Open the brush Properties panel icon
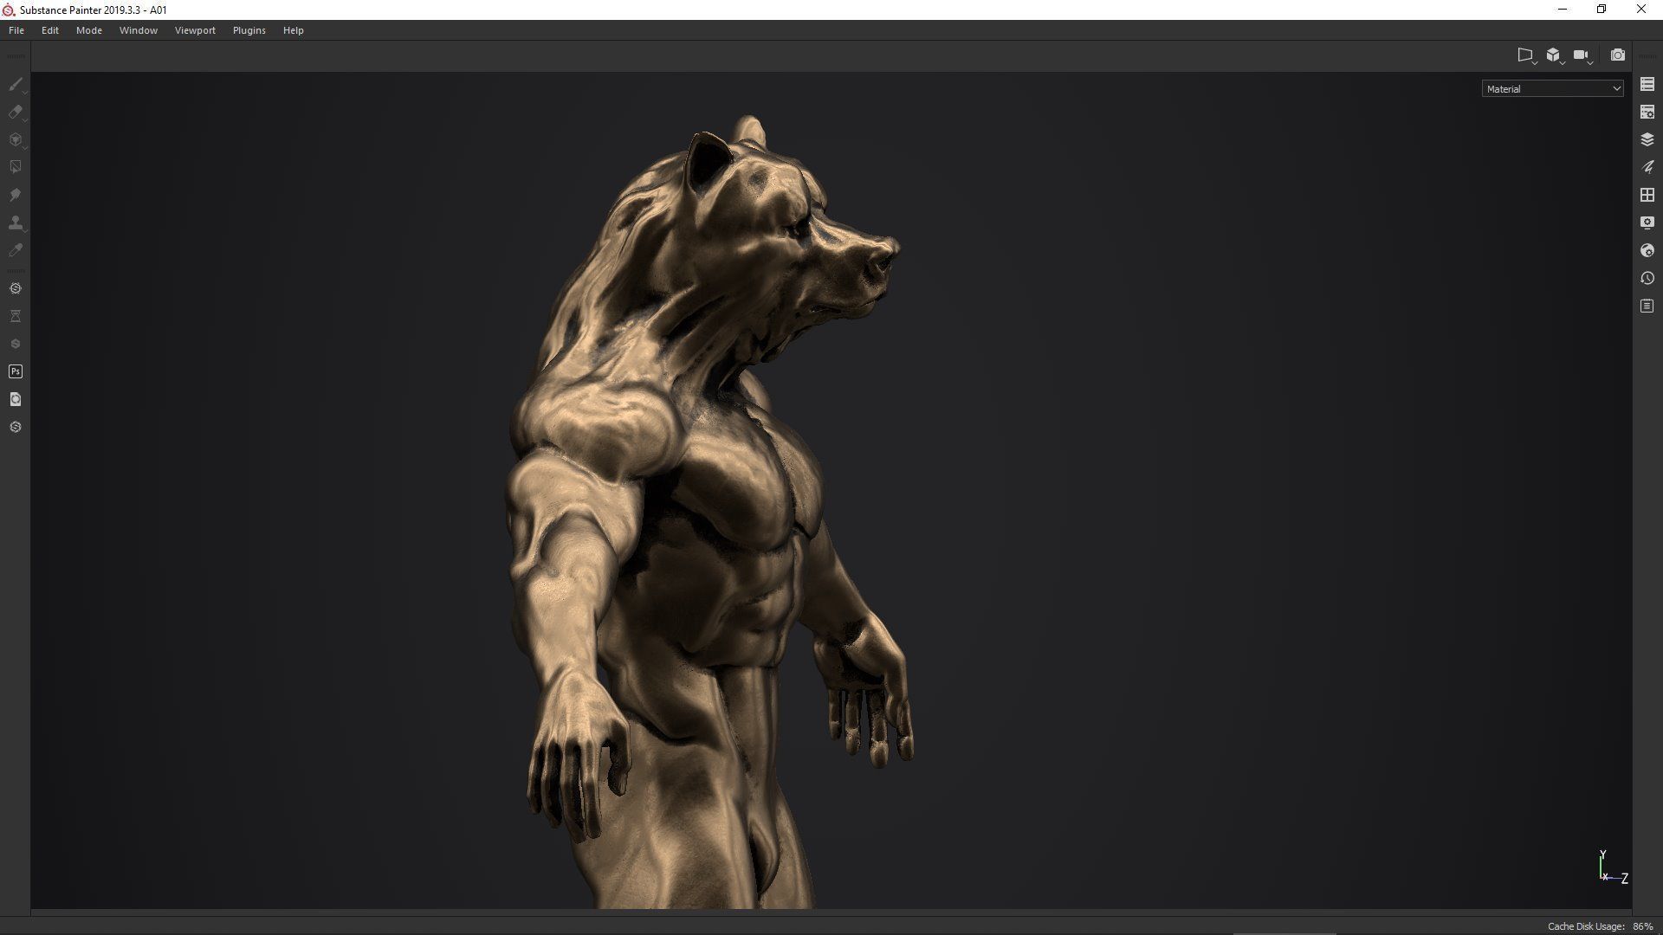1663x935 pixels. coord(1647,167)
